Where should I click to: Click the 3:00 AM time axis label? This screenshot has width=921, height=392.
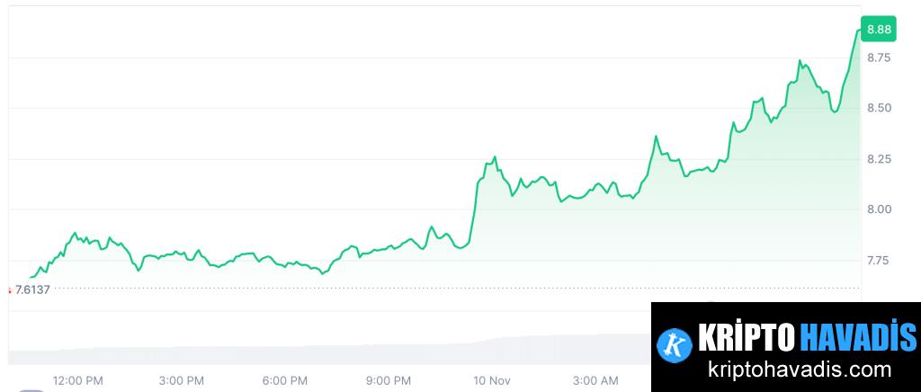(595, 380)
